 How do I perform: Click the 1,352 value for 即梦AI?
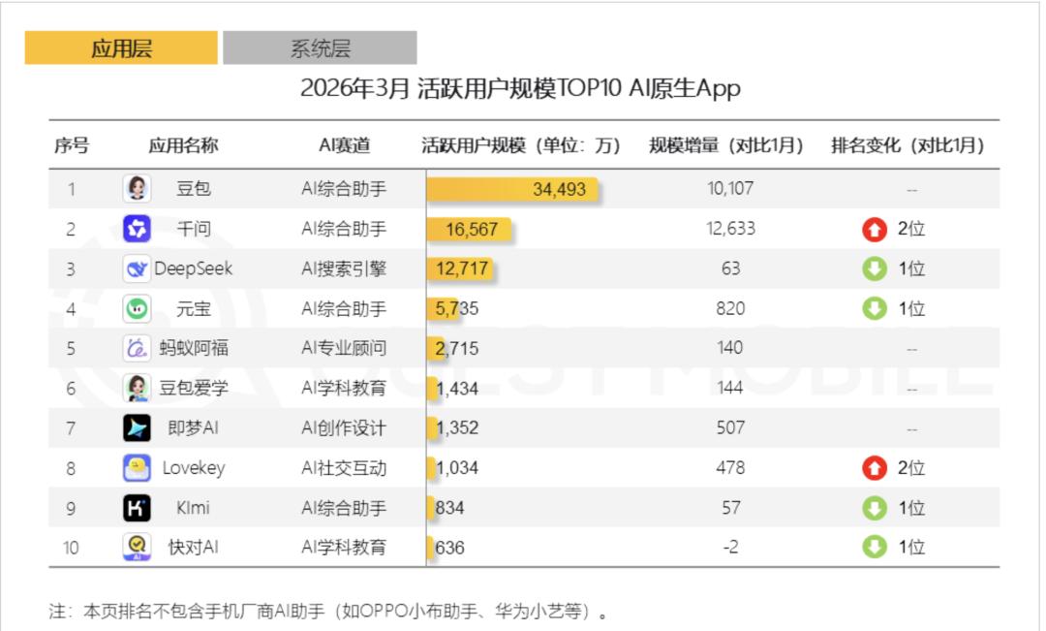coord(457,428)
